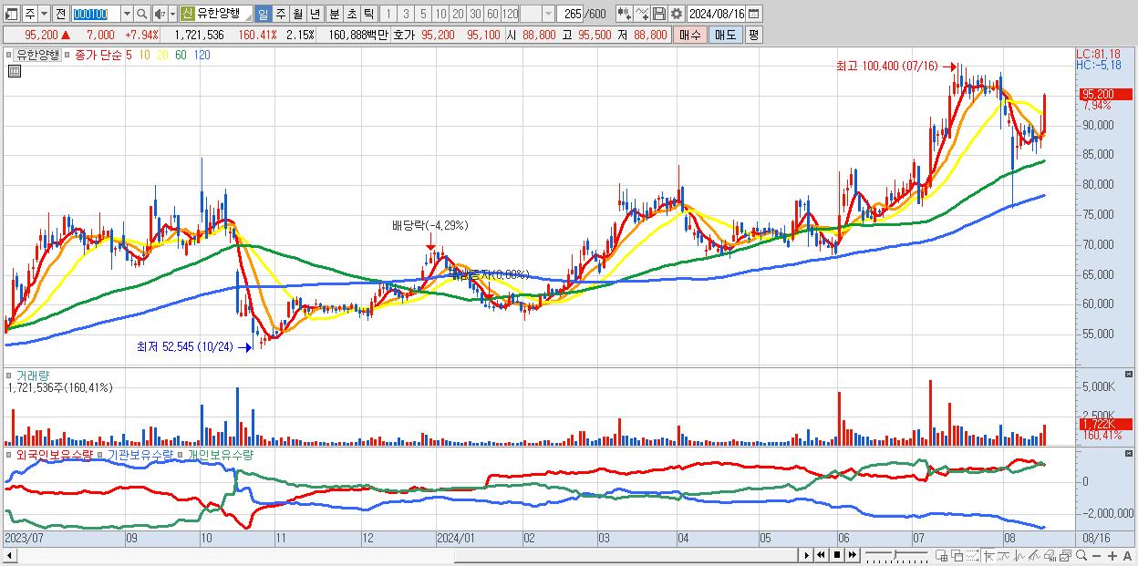Switch to the 초 (second) chart tab

351,14
